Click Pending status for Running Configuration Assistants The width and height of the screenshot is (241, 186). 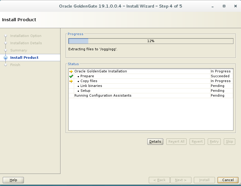217,96
